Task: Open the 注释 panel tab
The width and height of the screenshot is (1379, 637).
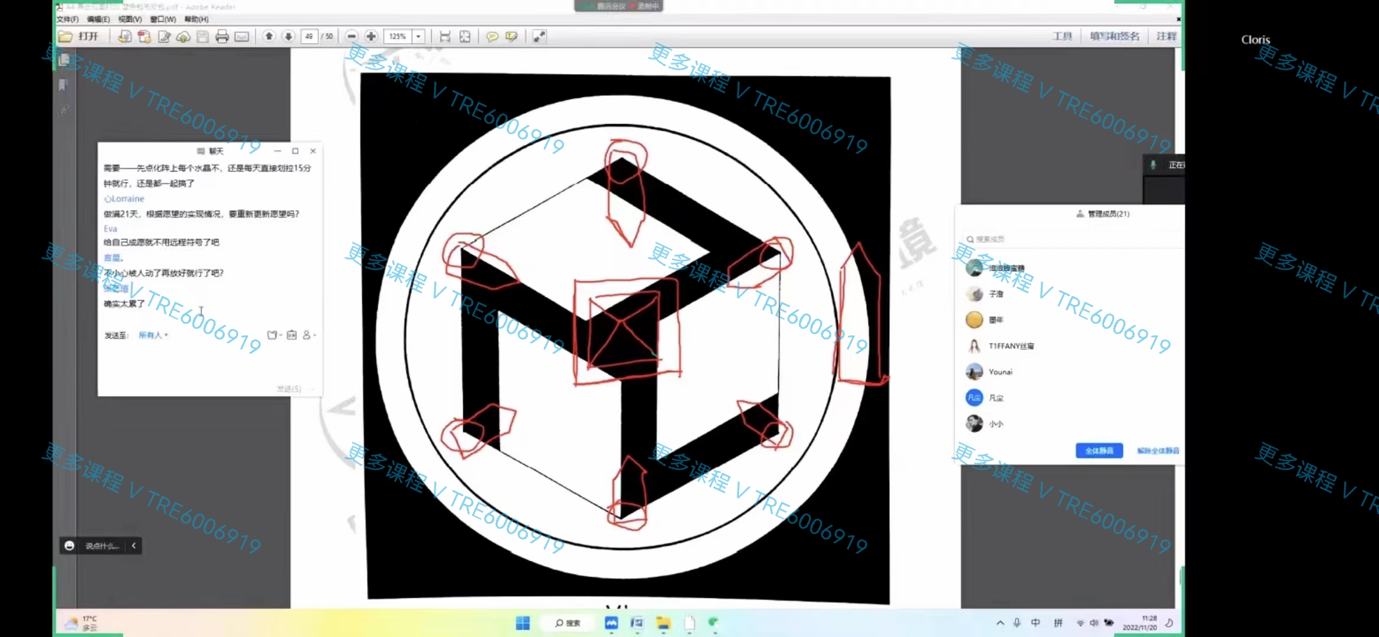Action: [x=1166, y=37]
